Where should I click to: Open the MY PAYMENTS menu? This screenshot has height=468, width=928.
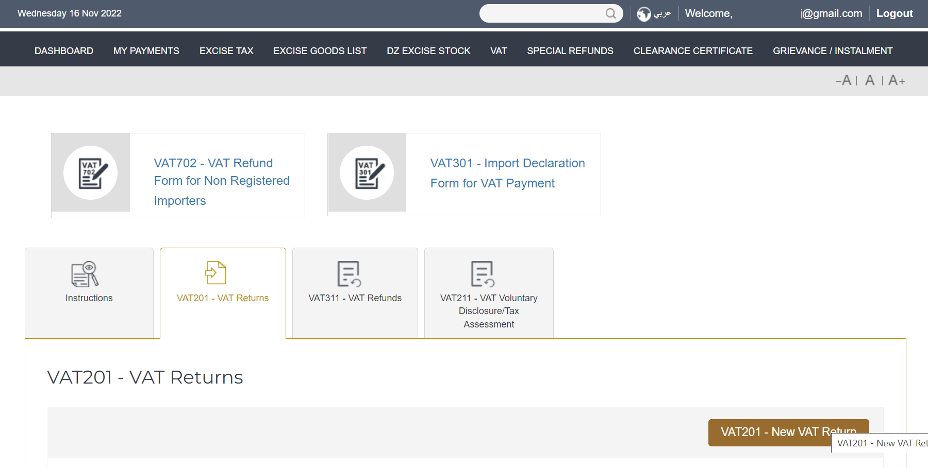pos(146,50)
